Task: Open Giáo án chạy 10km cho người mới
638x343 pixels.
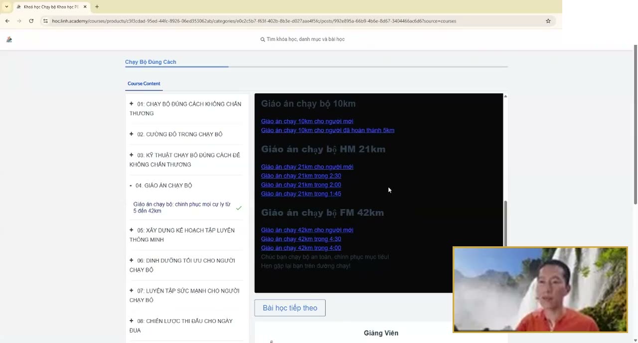Action: (307, 121)
